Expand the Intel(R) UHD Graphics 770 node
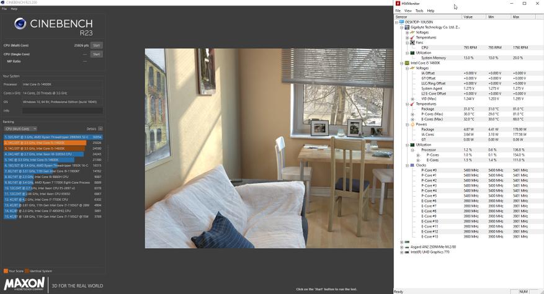Image resolution: width=544 pixels, height=294 pixels. (402, 252)
